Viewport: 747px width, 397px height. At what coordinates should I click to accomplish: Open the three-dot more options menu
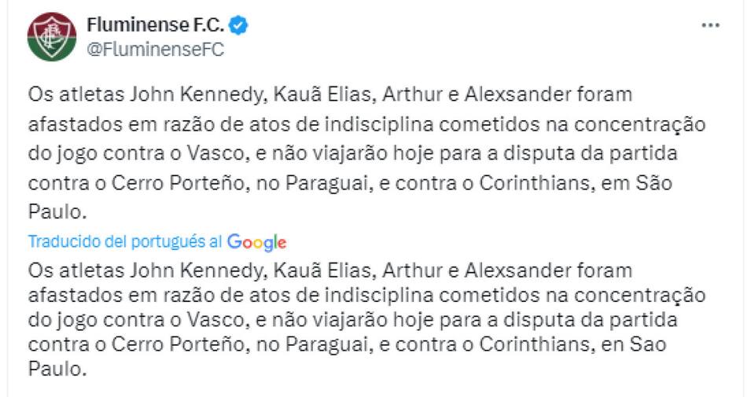pos(710,25)
